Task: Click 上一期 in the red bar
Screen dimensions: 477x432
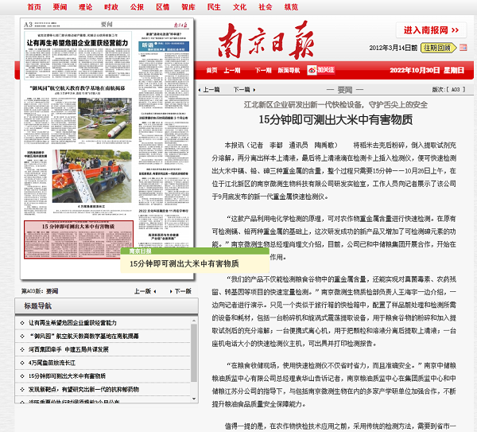Action: click(231, 70)
